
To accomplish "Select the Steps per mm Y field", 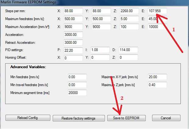I will pos(101,11).
